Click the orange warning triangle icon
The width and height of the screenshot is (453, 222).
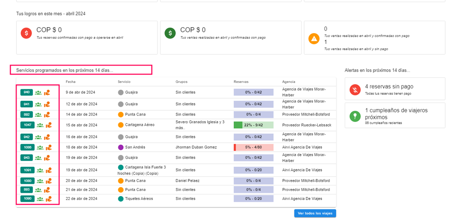(314, 38)
